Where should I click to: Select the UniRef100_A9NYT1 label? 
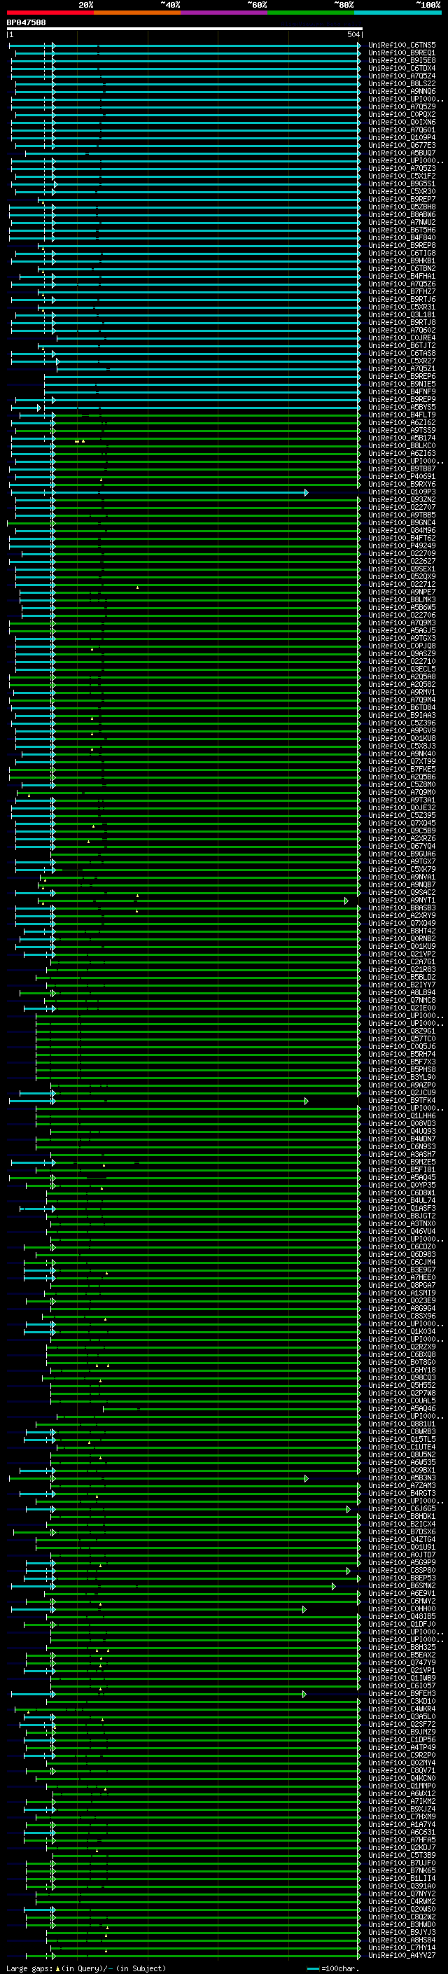pos(402,900)
